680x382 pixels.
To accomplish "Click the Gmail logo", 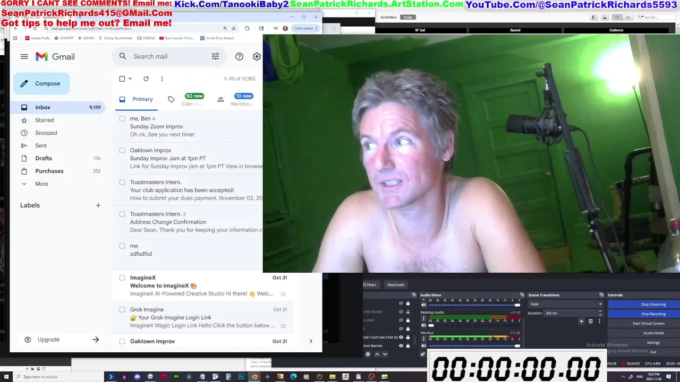I will tap(55, 56).
